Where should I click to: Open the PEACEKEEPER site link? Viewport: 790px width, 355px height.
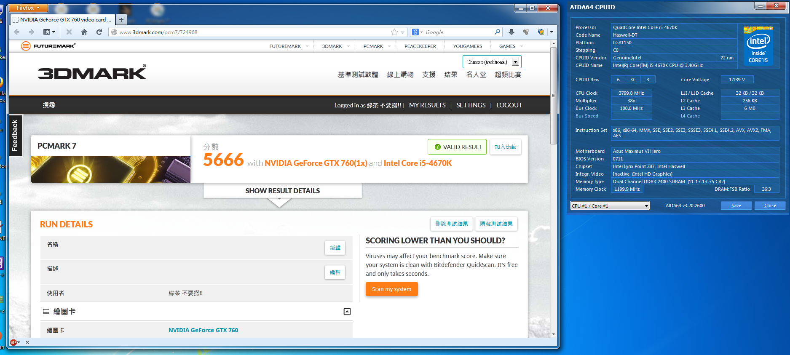click(x=420, y=46)
